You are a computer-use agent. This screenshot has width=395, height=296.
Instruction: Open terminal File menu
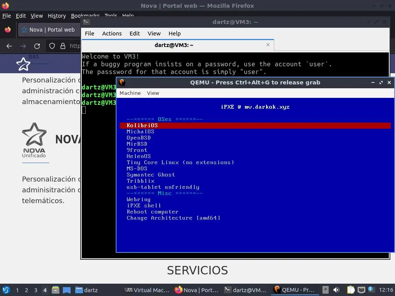coord(89,34)
